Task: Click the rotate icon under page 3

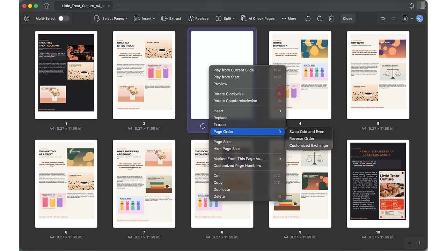Action: pyautogui.click(x=203, y=126)
